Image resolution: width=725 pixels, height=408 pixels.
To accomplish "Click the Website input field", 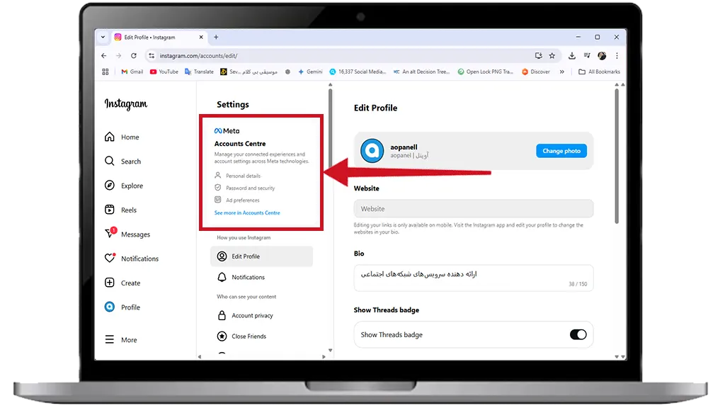I will (x=474, y=209).
